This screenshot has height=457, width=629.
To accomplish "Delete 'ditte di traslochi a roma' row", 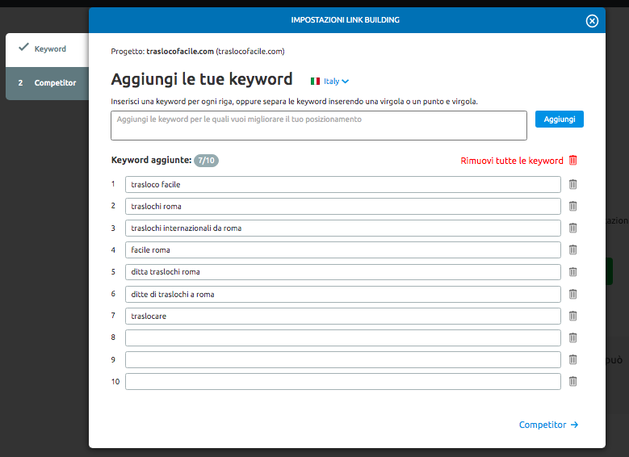I will pos(572,294).
